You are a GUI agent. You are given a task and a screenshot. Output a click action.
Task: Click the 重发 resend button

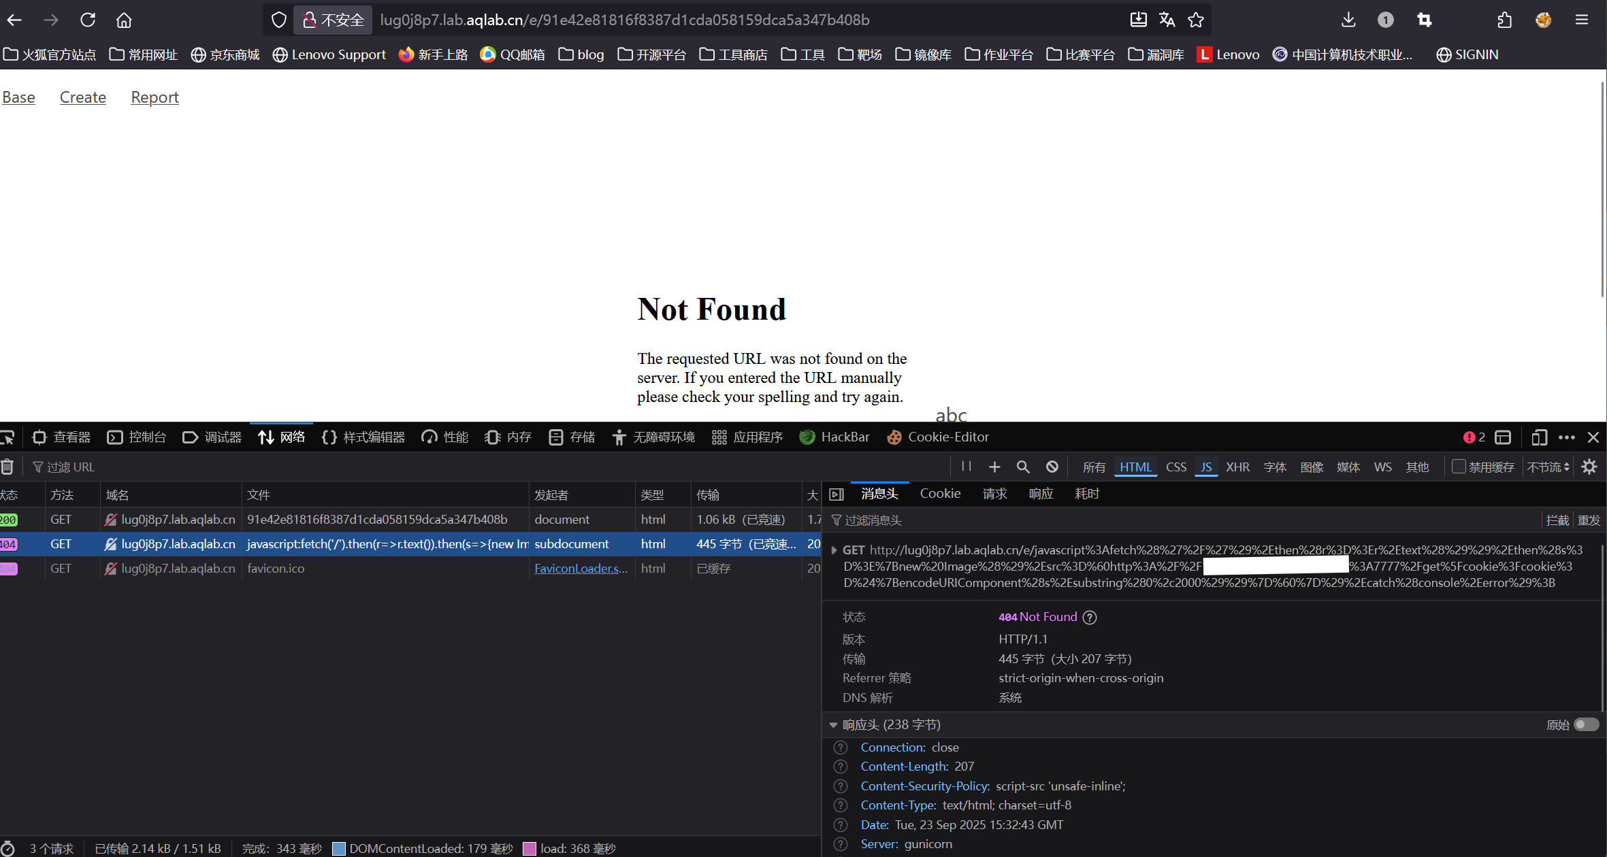pyautogui.click(x=1589, y=520)
